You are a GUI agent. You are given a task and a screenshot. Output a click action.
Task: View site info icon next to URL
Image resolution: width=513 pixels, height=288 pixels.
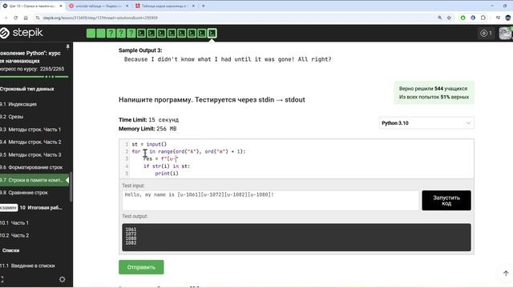(x=38, y=18)
